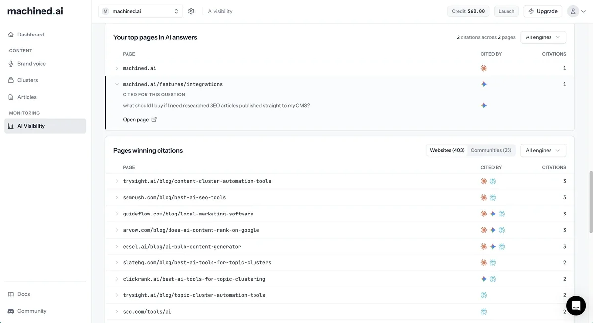Click the machined.ai logo
This screenshot has width=593, height=323.
pos(35,11)
